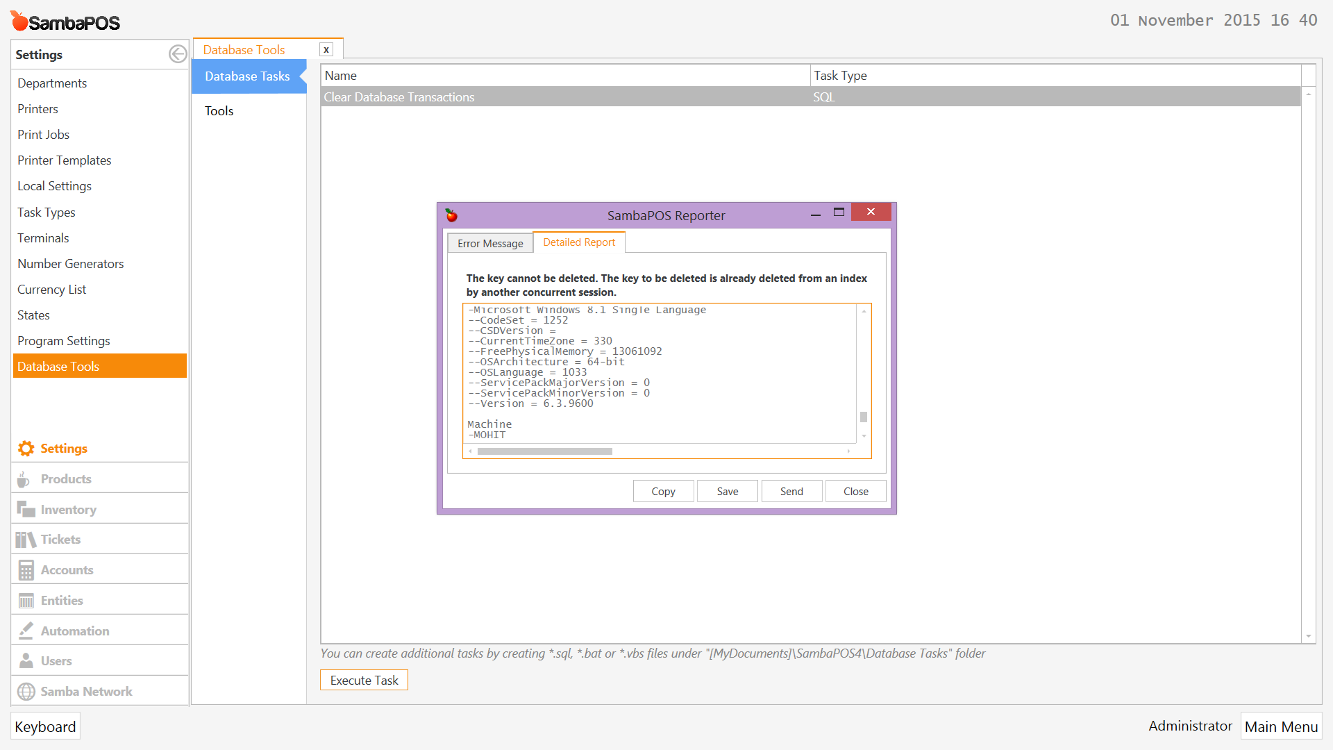Click the Entities table icon

point(26,601)
